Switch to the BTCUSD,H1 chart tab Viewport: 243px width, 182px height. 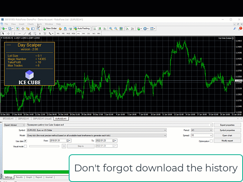point(8,119)
